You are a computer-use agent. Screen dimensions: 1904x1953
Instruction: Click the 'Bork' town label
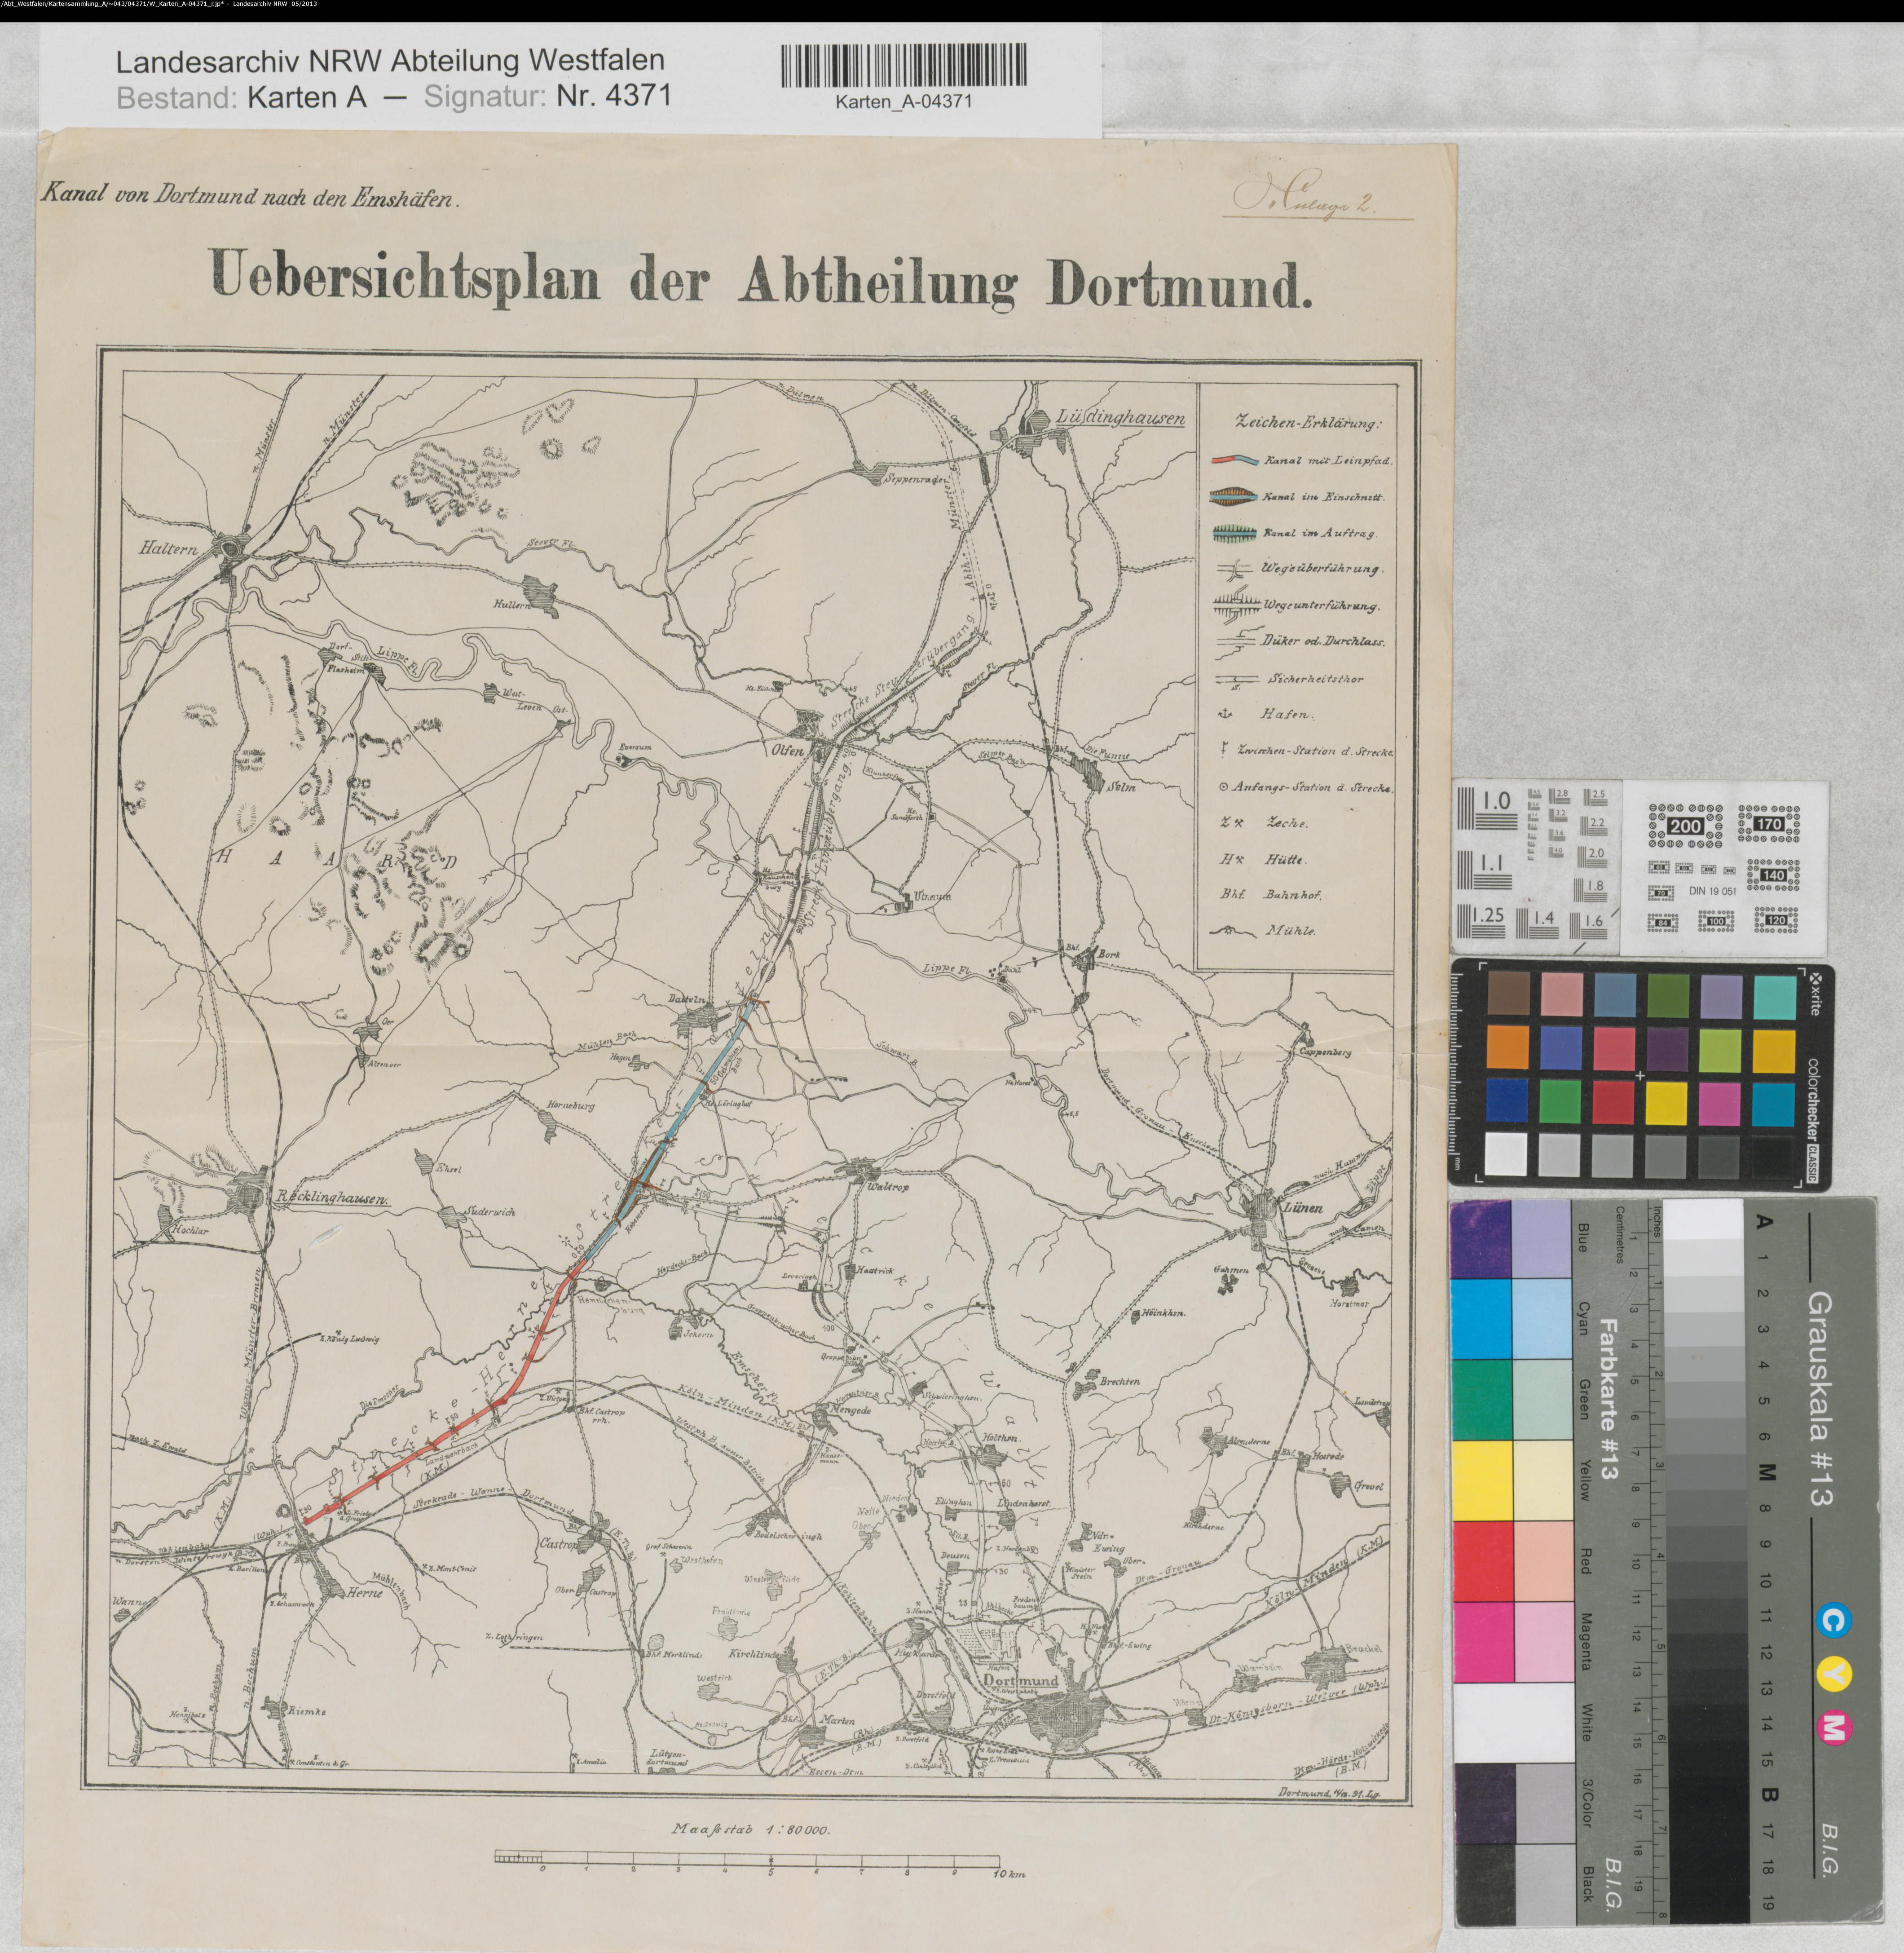click(1109, 955)
